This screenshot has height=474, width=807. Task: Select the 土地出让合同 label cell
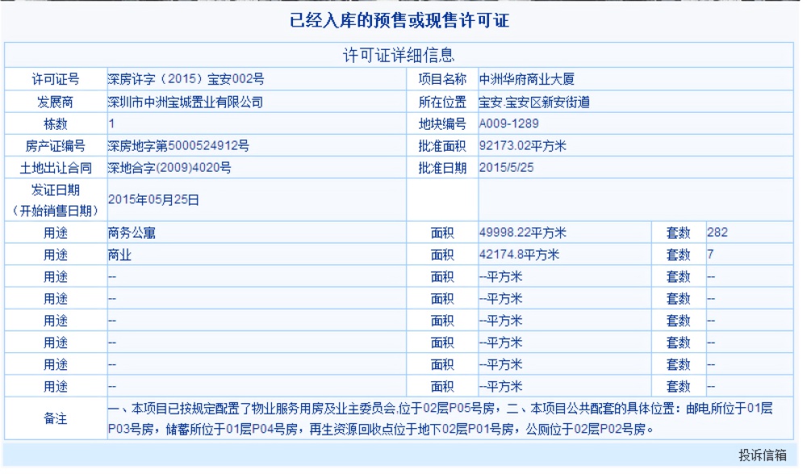pos(56,168)
